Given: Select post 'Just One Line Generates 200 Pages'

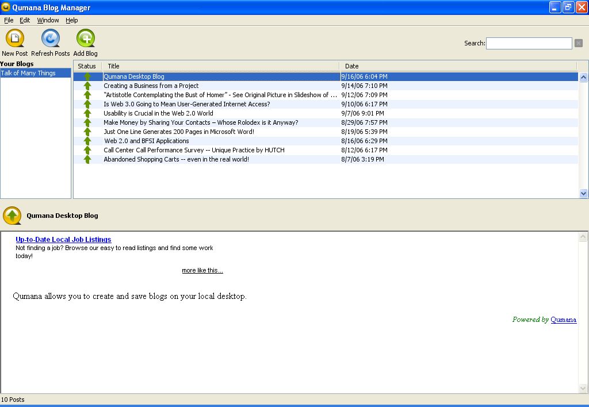Looking at the screenshot, I should [179, 132].
